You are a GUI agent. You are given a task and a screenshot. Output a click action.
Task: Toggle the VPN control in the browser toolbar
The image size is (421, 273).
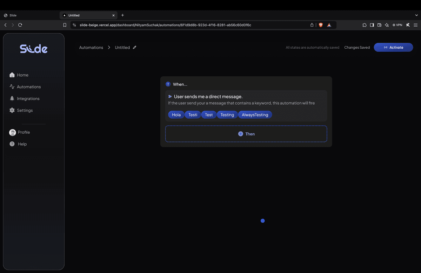pyautogui.click(x=396, y=25)
